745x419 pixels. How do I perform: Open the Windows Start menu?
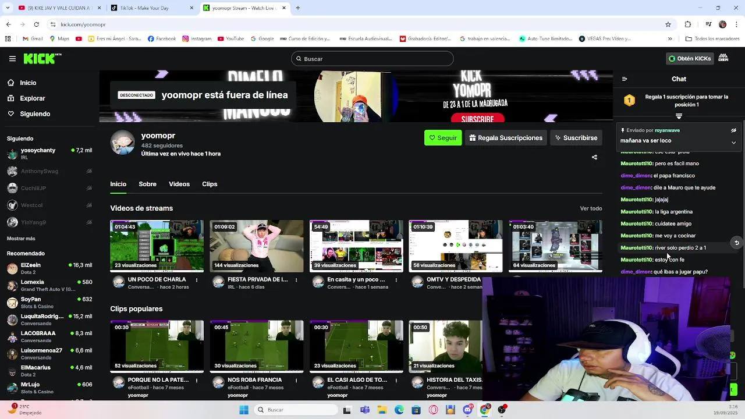(x=244, y=410)
